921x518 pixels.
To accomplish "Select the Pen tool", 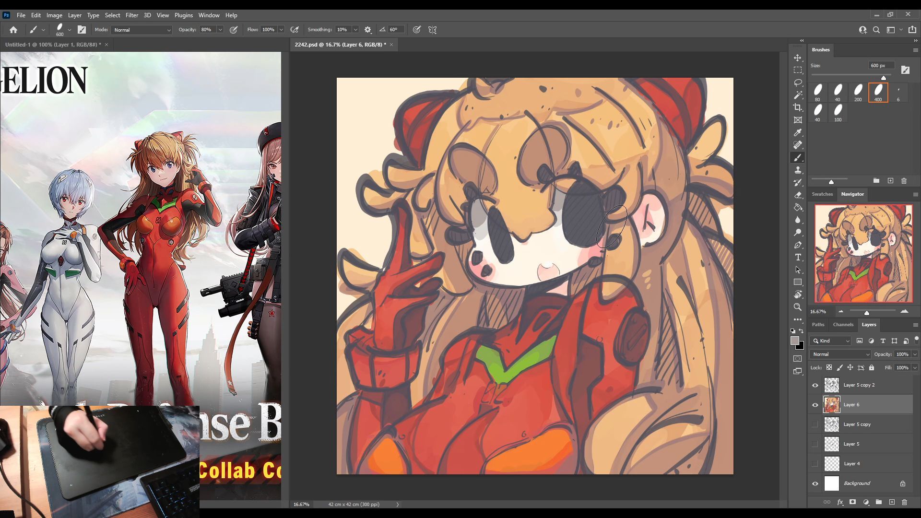I will pyautogui.click(x=798, y=245).
